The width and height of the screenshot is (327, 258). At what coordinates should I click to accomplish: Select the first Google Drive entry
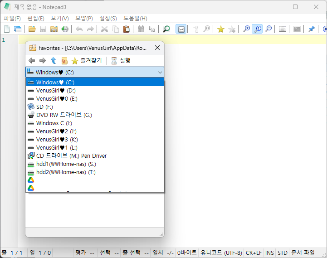(95, 180)
